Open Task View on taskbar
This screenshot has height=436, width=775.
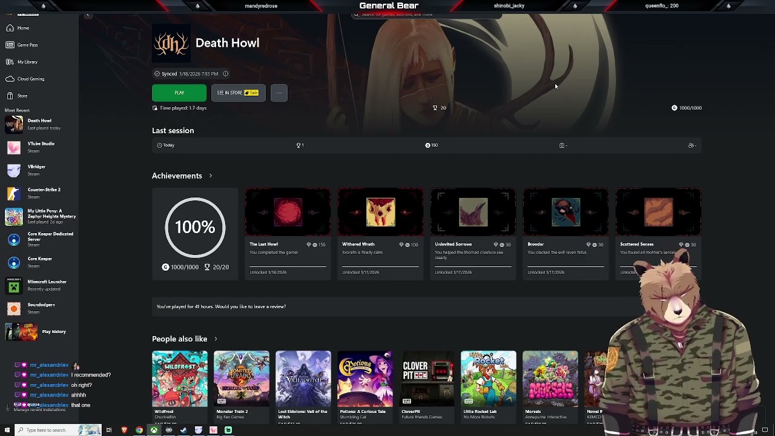pyautogui.click(x=109, y=430)
